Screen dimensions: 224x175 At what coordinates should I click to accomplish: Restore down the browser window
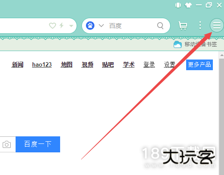pyautogui.click(x=209, y=5)
